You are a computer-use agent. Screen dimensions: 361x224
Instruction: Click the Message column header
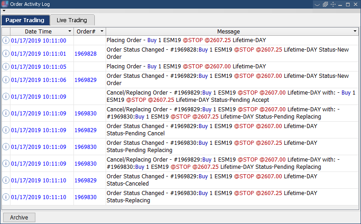pos(229,32)
